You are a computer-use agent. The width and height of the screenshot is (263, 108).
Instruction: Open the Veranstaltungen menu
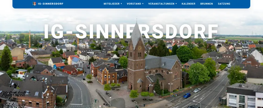(x=161, y=4)
